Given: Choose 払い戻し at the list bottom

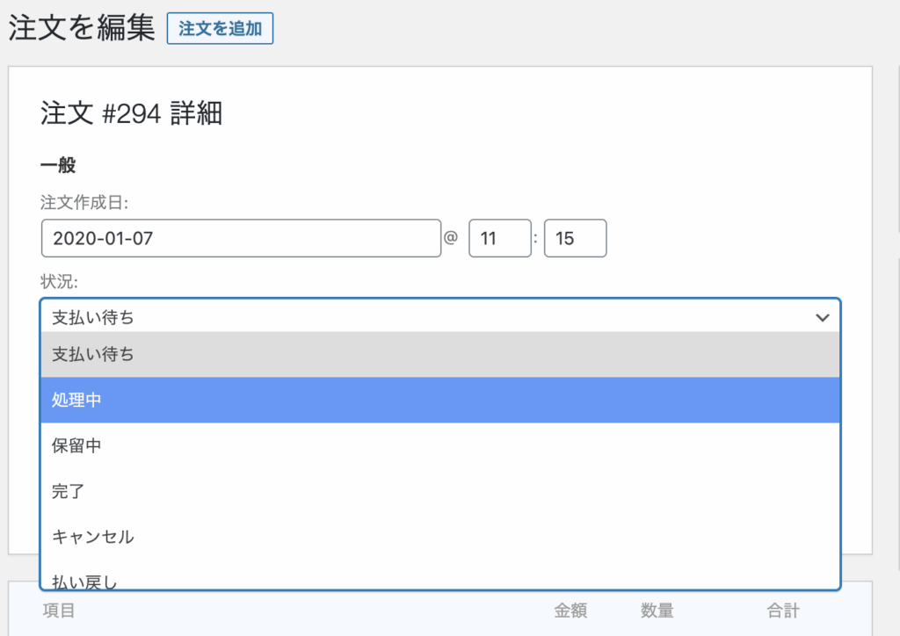Looking at the screenshot, I should tap(439, 579).
